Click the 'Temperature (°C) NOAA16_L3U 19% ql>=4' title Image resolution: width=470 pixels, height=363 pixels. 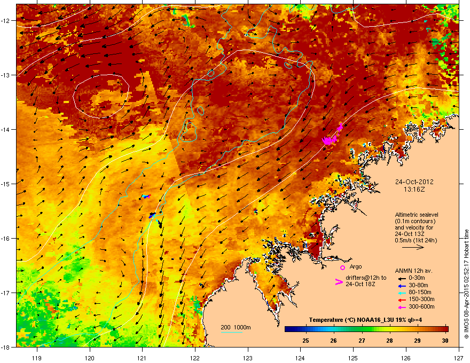[365, 320]
